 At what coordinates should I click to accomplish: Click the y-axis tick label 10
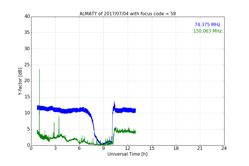(27, 113)
